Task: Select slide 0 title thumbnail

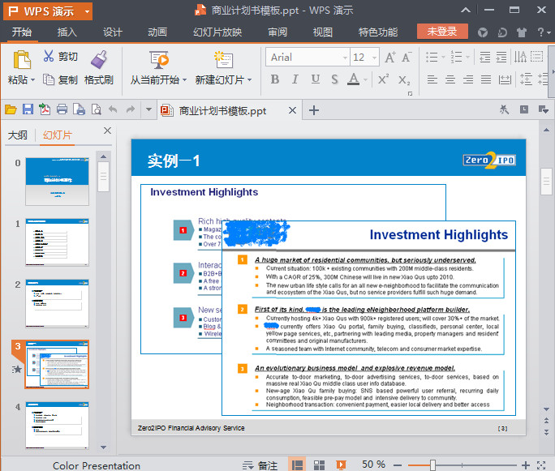Action: (x=57, y=182)
